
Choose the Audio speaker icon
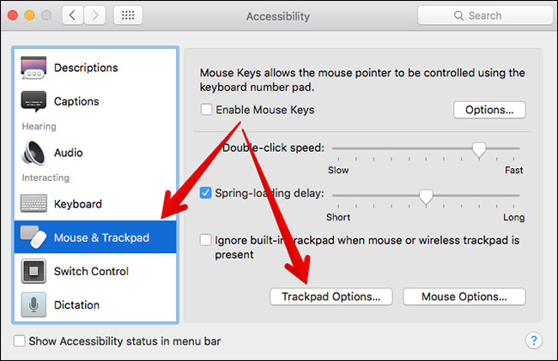(x=33, y=153)
